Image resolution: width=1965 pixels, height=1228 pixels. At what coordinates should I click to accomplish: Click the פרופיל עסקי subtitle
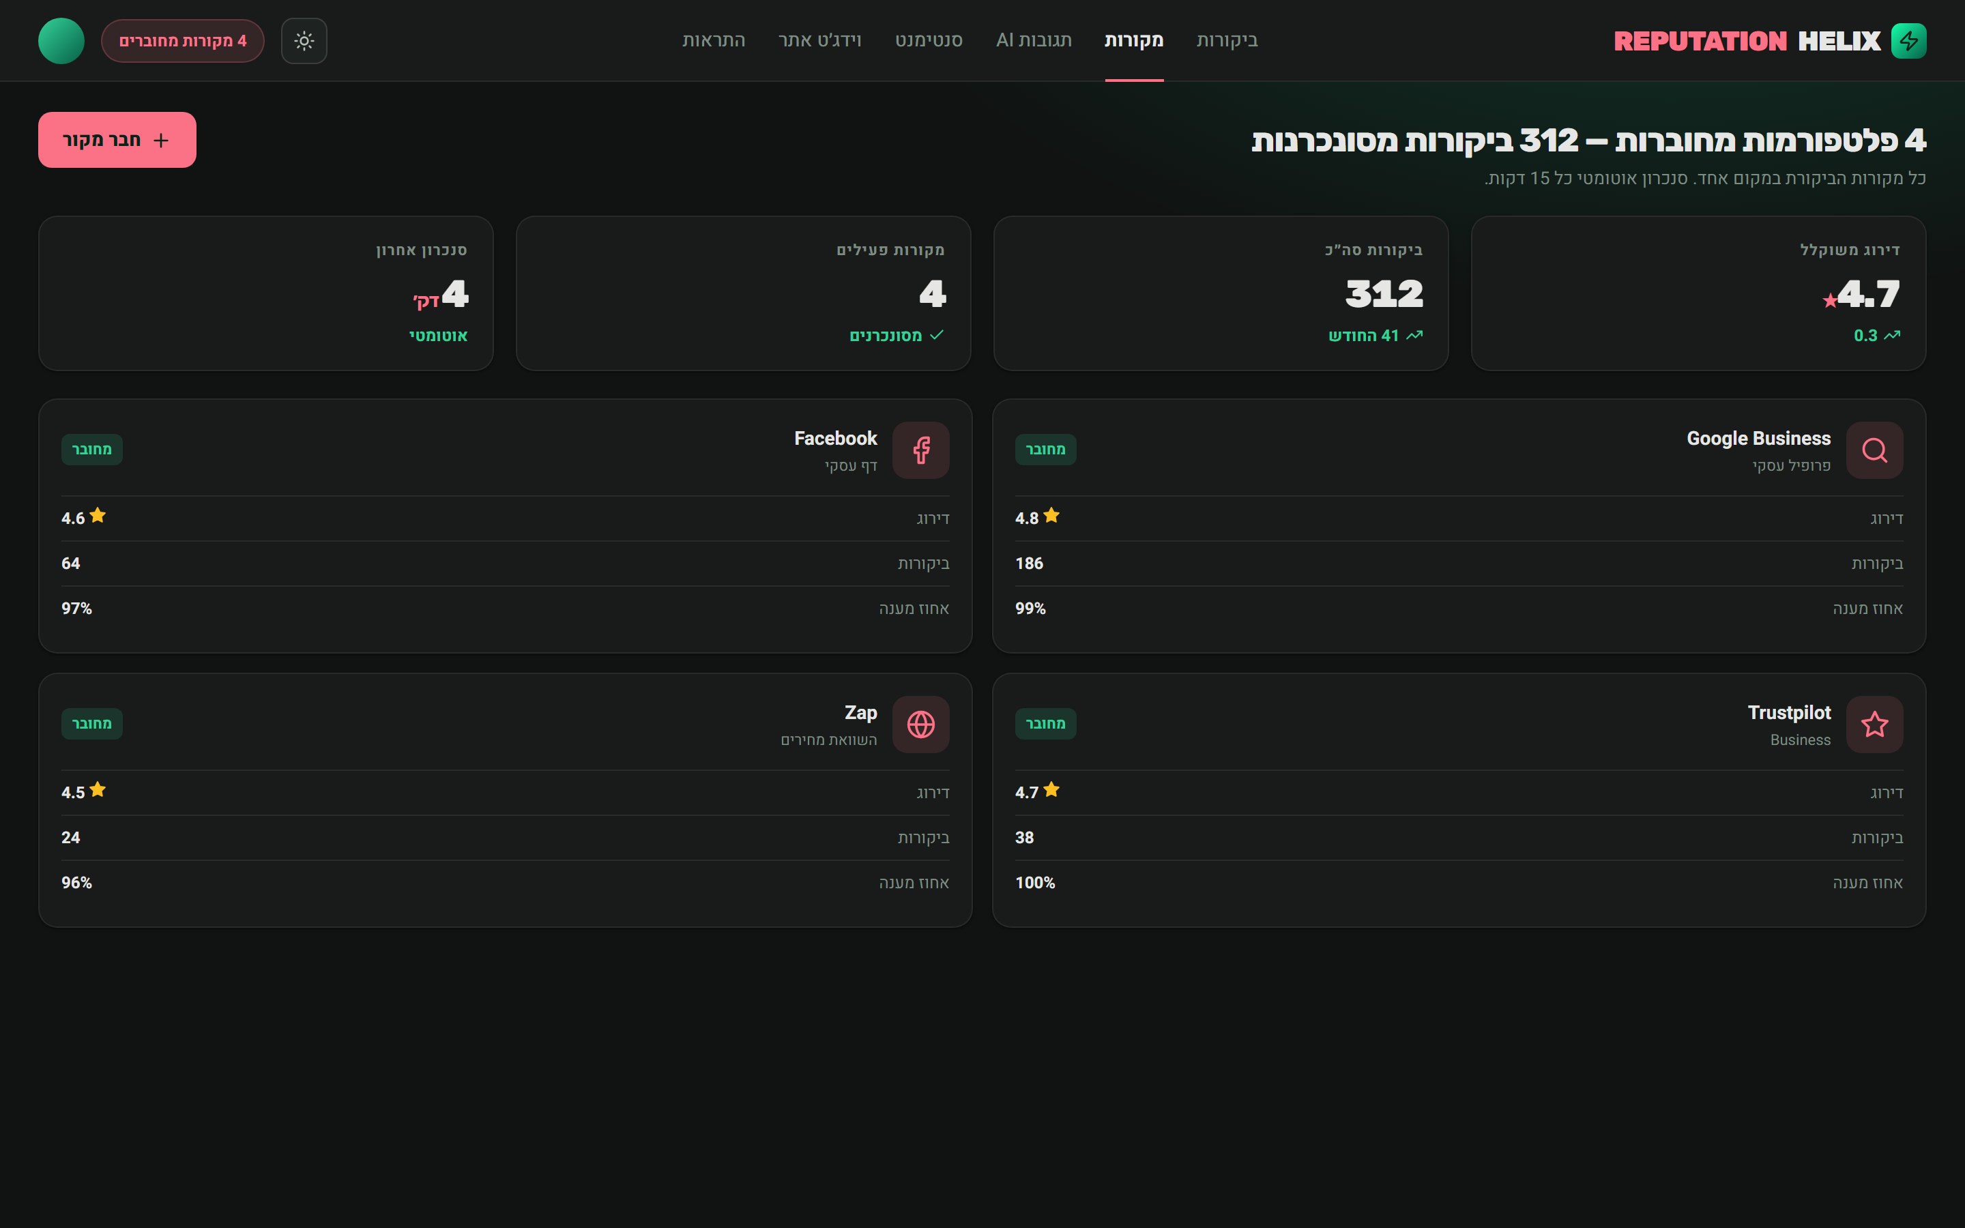click(x=1791, y=466)
